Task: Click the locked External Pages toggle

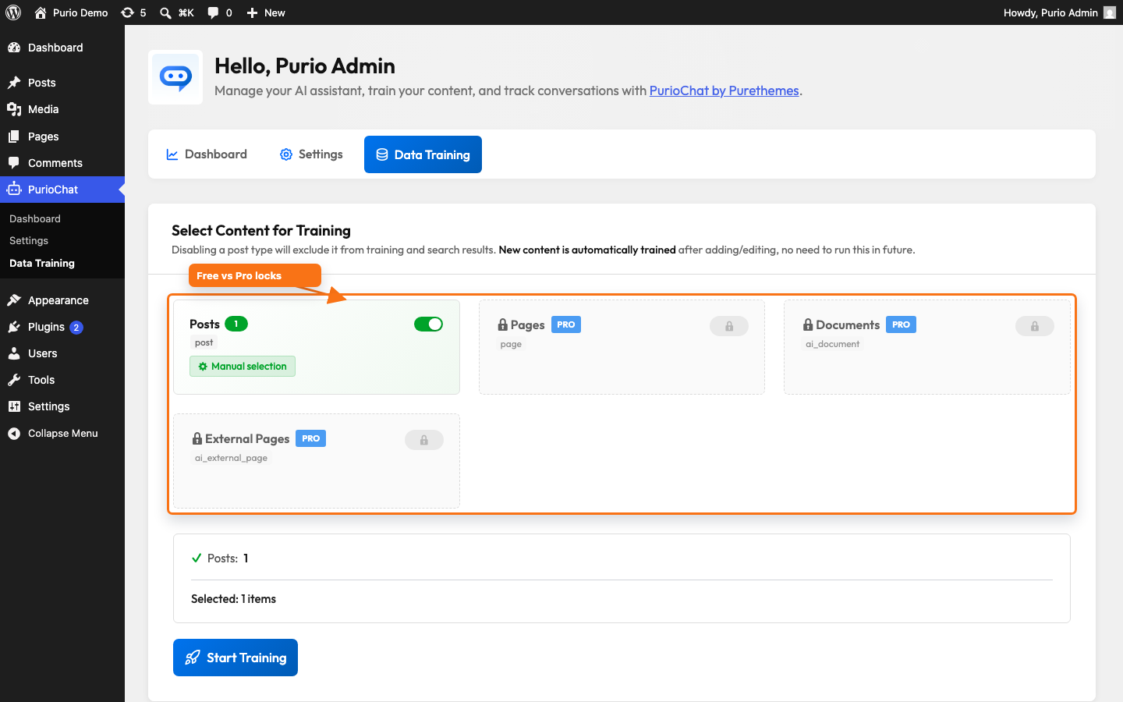Action: pyautogui.click(x=424, y=440)
